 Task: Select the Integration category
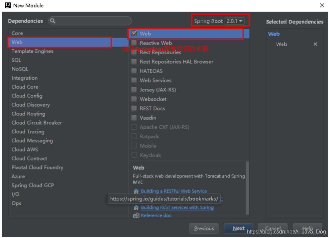(68, 78)
